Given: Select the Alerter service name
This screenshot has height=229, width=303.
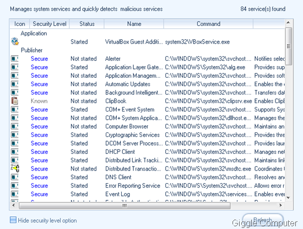Looking at the screenshot, I should [x=113, y=58].
